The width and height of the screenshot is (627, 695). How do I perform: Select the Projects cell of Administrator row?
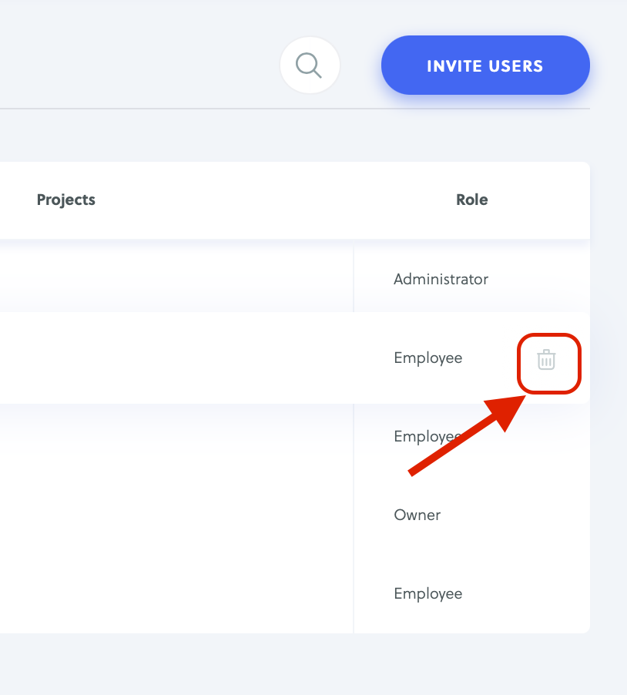(x=177, y=279)
